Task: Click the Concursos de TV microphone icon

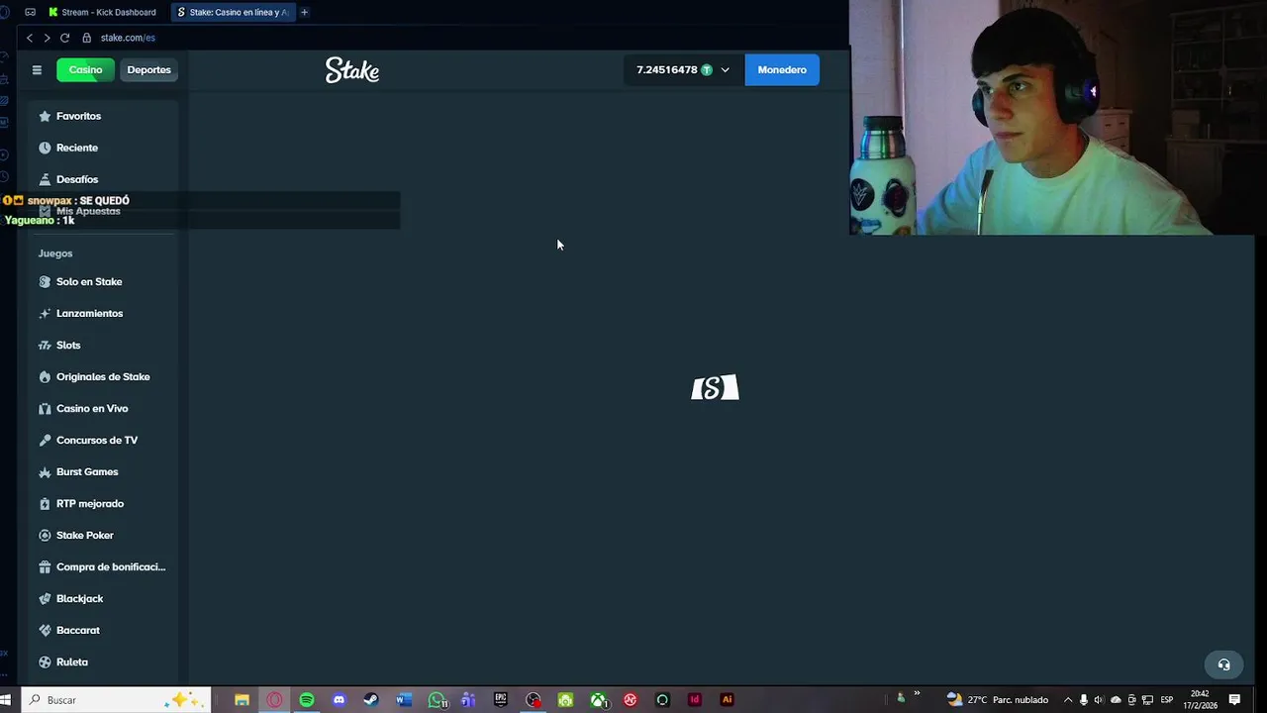Action: click(x=45, y=441)
